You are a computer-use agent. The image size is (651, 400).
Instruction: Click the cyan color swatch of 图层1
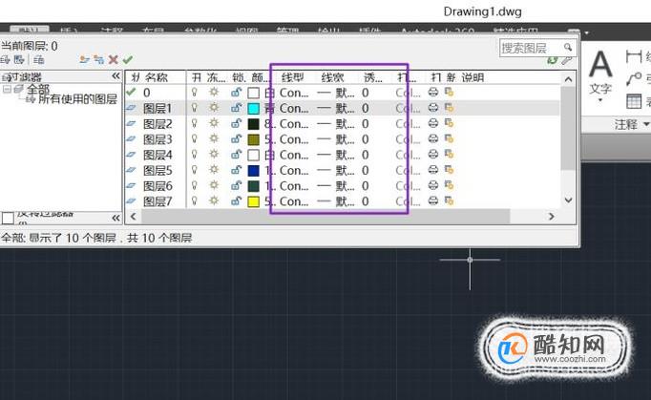253,109
